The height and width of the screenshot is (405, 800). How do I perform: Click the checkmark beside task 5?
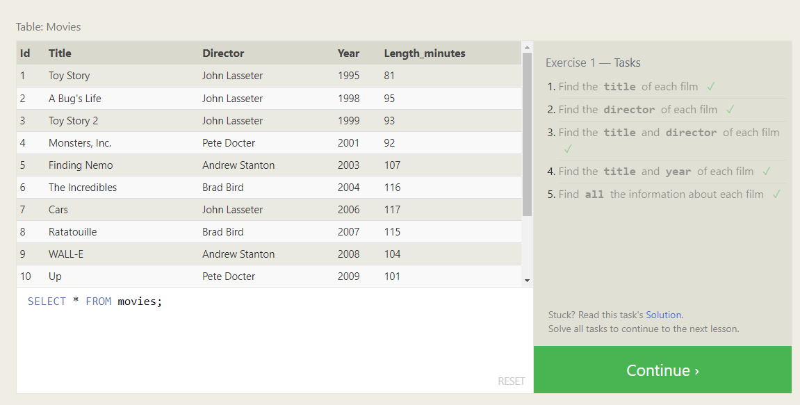click(x=776, y=195)
